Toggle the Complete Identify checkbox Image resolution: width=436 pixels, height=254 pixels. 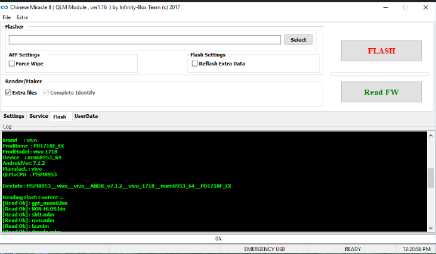(x=46, y=93)
